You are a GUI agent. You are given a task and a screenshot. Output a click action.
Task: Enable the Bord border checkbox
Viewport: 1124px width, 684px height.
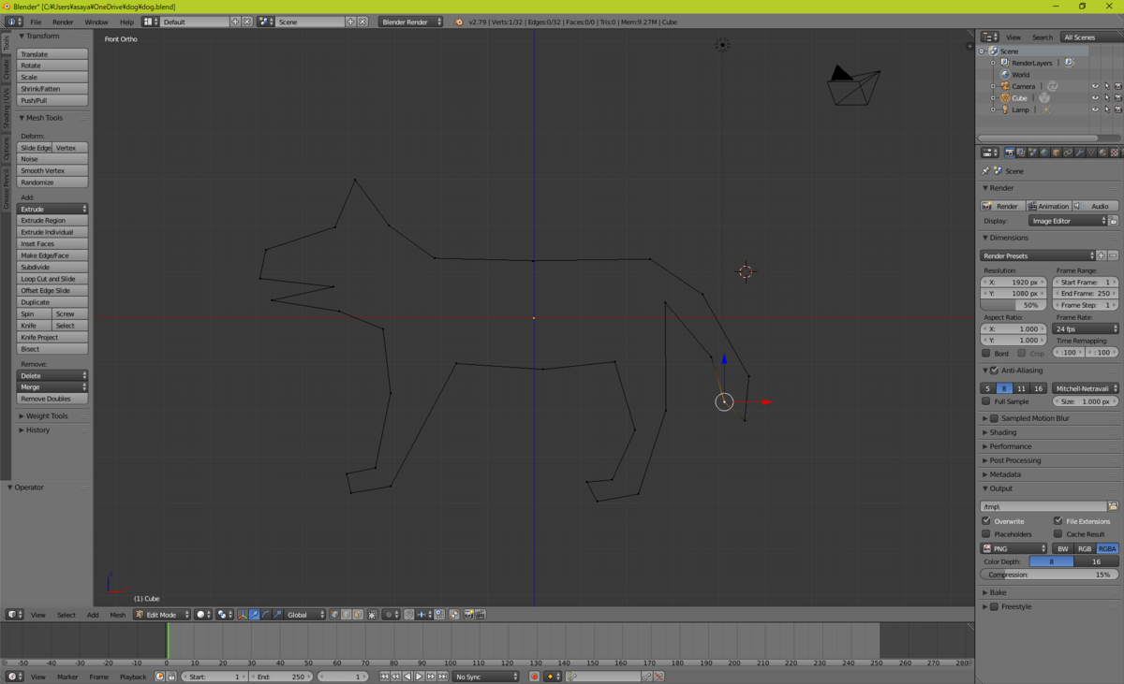pos(986,354)
